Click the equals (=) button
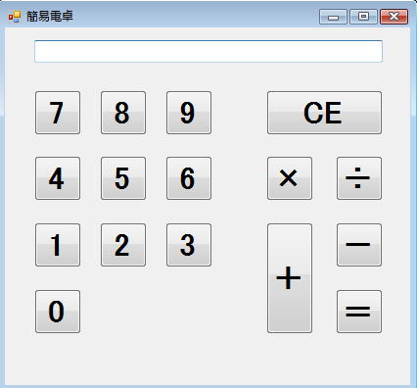 tap(359, 312)
